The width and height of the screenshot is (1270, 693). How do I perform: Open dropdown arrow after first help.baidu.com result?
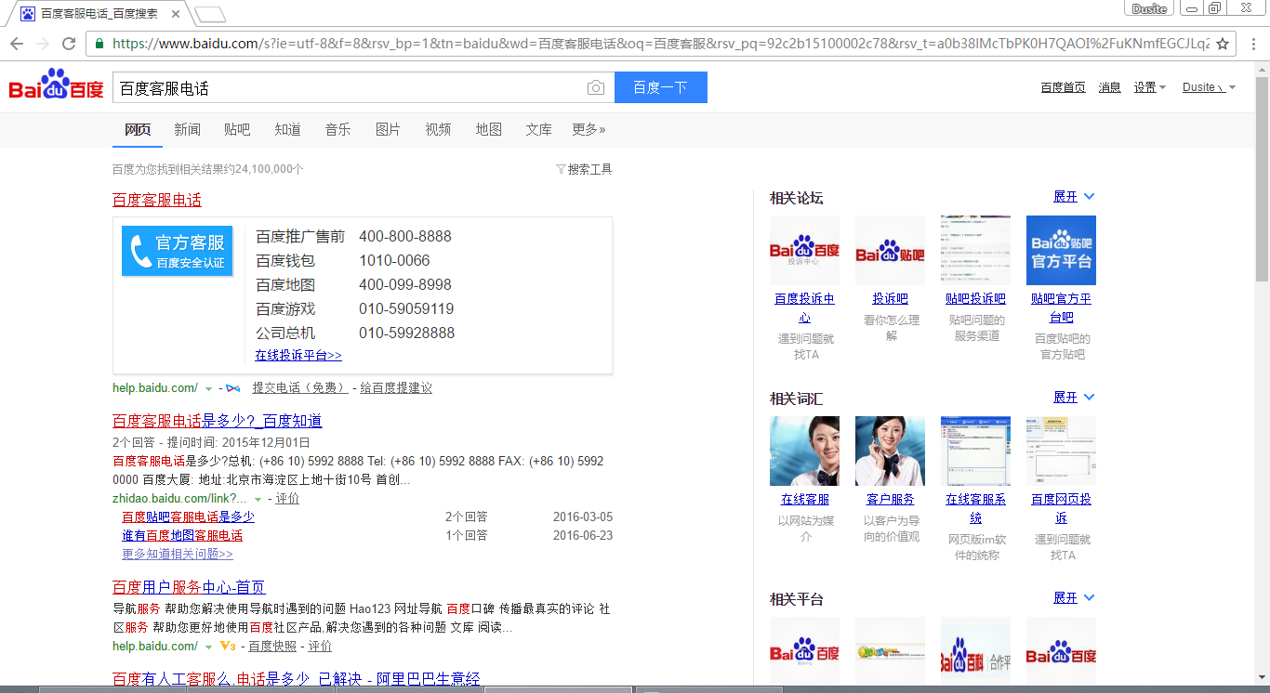click(x=208, y=388)
